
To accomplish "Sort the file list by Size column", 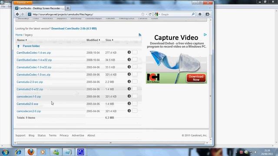I will click(x=109, y=40).
